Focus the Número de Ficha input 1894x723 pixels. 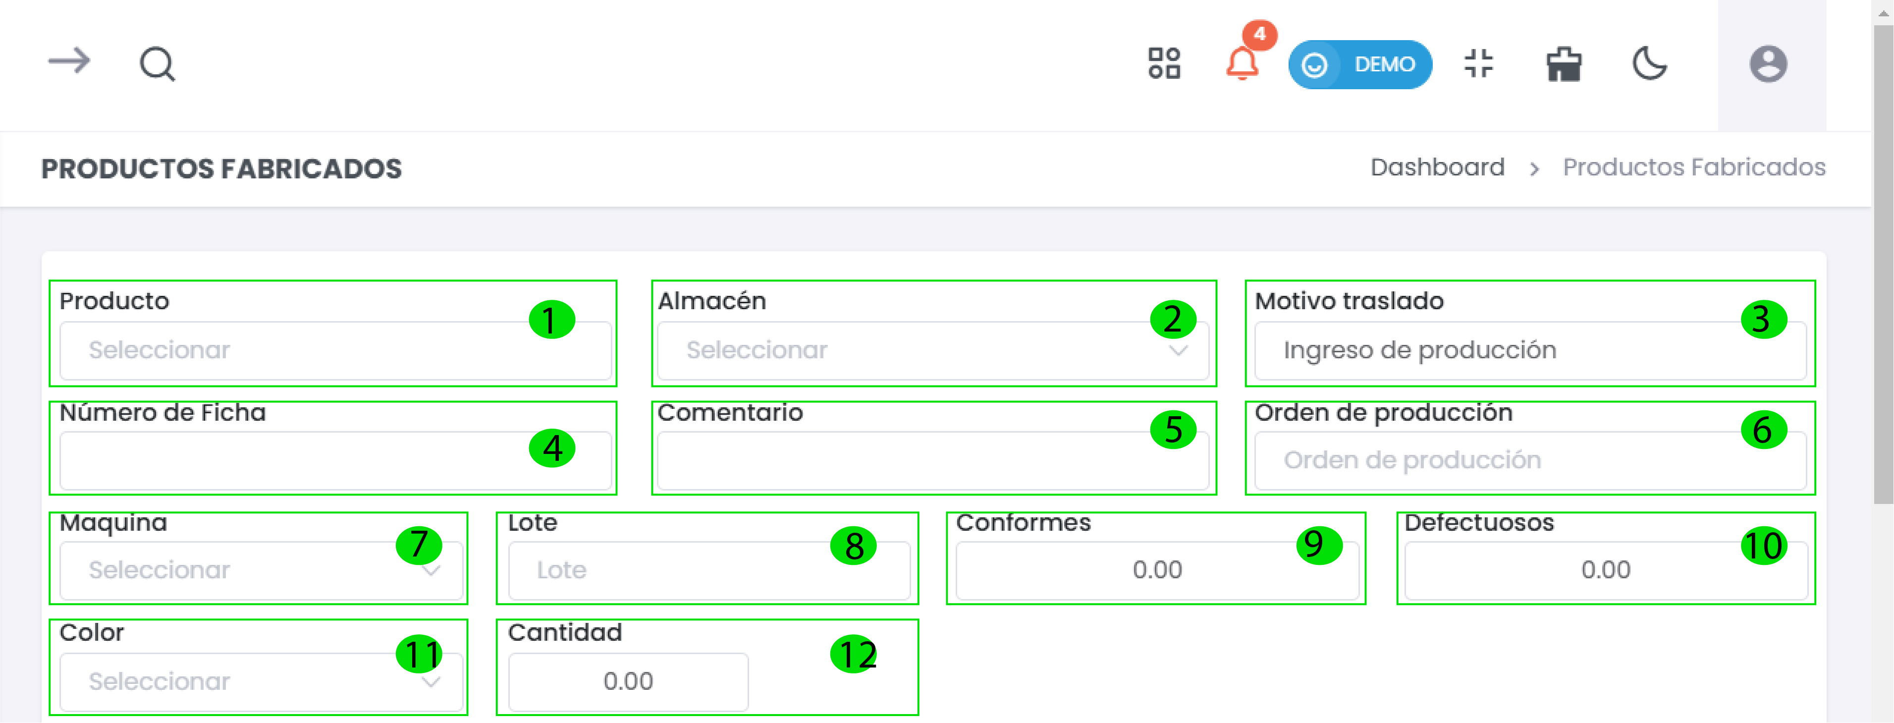coord(334,460)
